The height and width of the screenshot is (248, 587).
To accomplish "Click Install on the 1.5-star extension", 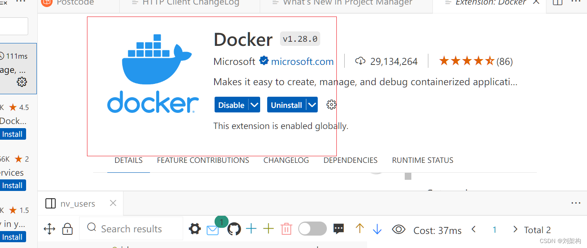I will coord(12,237).
